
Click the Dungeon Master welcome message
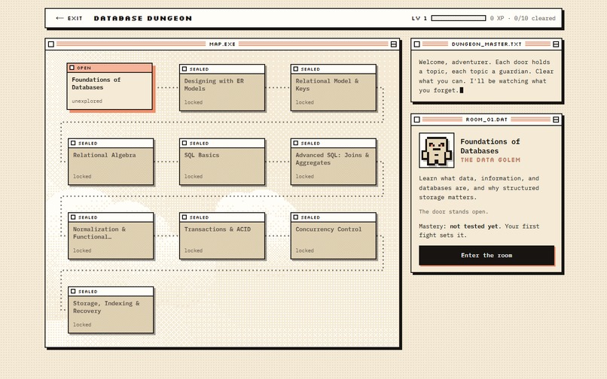[487, 76]
